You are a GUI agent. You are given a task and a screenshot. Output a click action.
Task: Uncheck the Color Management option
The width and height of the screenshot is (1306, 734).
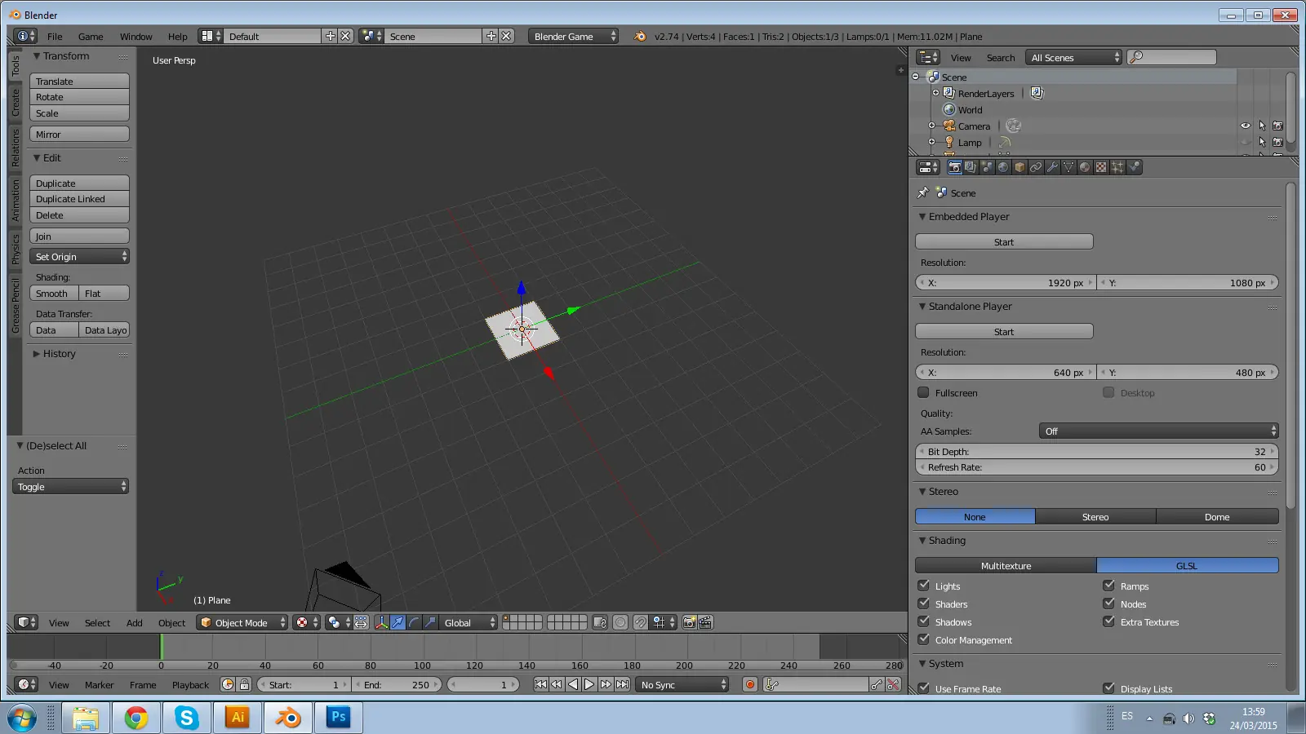pyautogui.click(x=923, y=639)
